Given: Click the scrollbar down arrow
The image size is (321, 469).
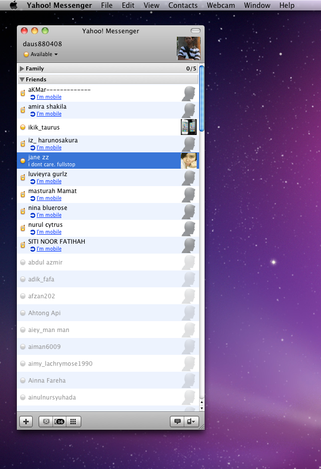Looking at the screenshot, I should click(x=202, y=408).
